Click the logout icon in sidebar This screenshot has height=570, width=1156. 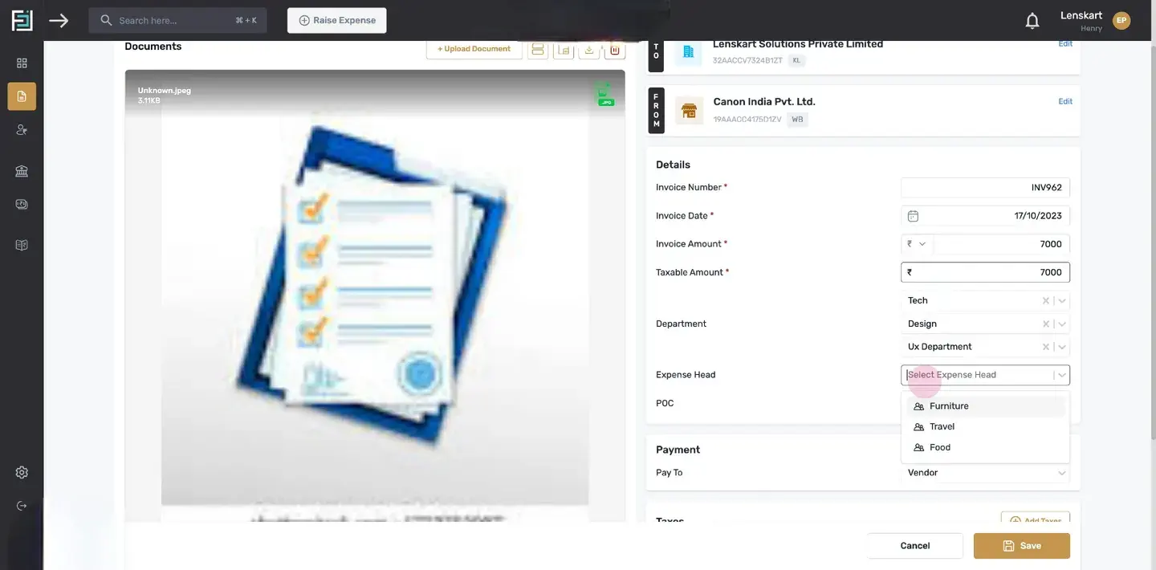click(22, 506)
